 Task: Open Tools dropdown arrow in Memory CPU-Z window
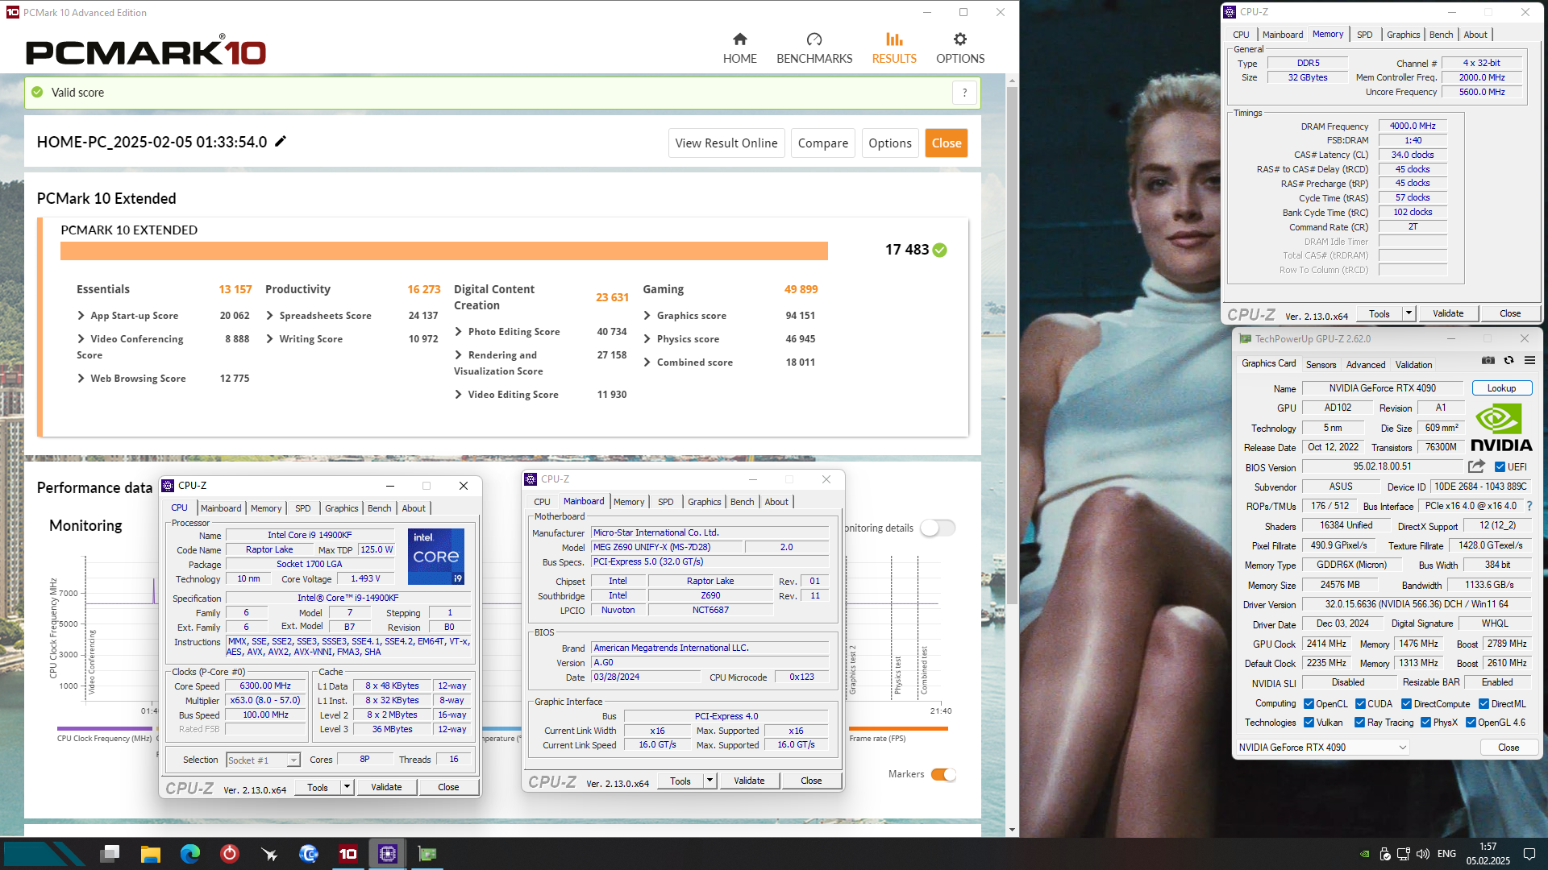(x=1409, y=314)
